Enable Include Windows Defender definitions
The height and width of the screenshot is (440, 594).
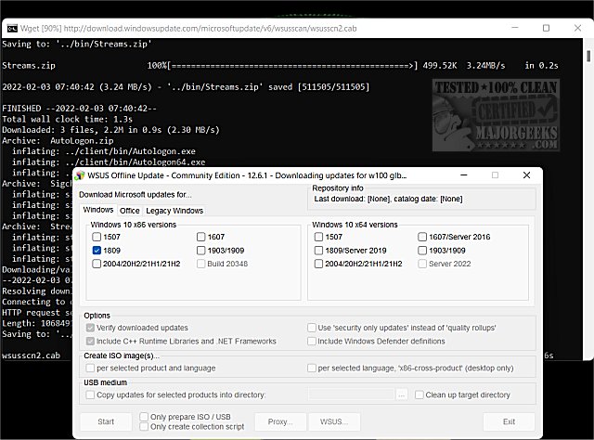coord(312,341)
